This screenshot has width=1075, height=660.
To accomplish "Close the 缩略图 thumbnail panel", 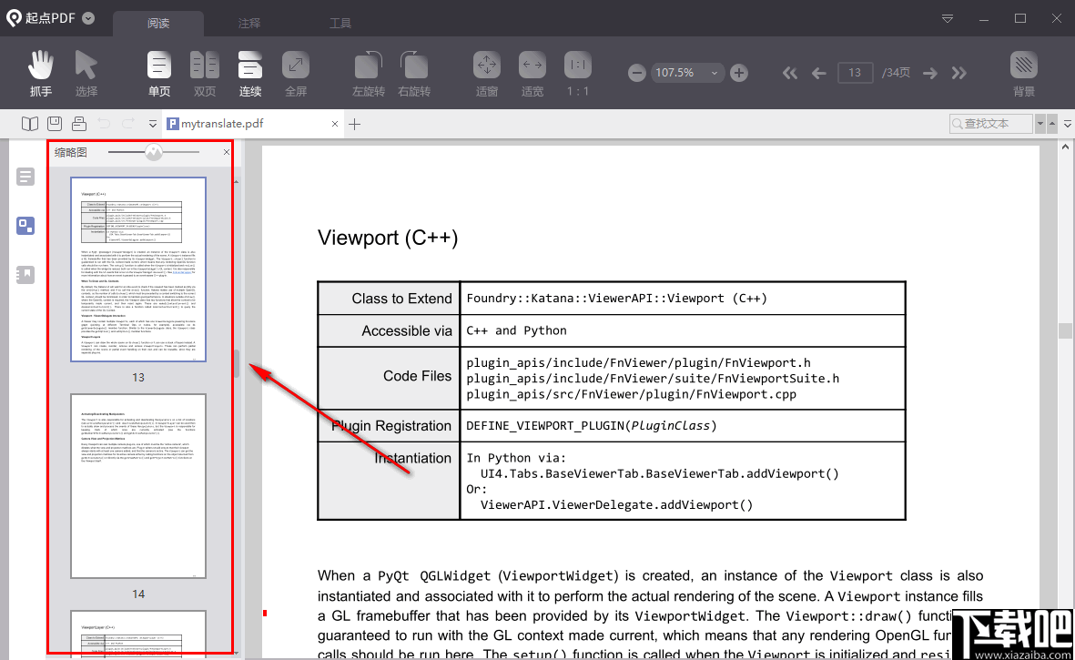I will [x=227, y=152].
